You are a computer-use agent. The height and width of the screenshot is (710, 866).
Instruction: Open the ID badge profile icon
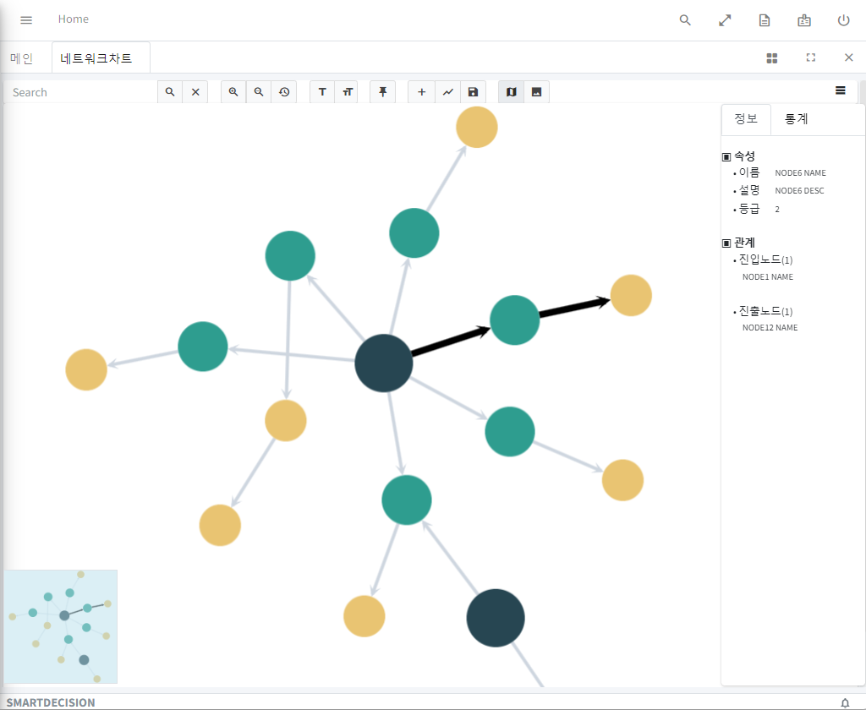pyautogui.click(x=804, y=20)
